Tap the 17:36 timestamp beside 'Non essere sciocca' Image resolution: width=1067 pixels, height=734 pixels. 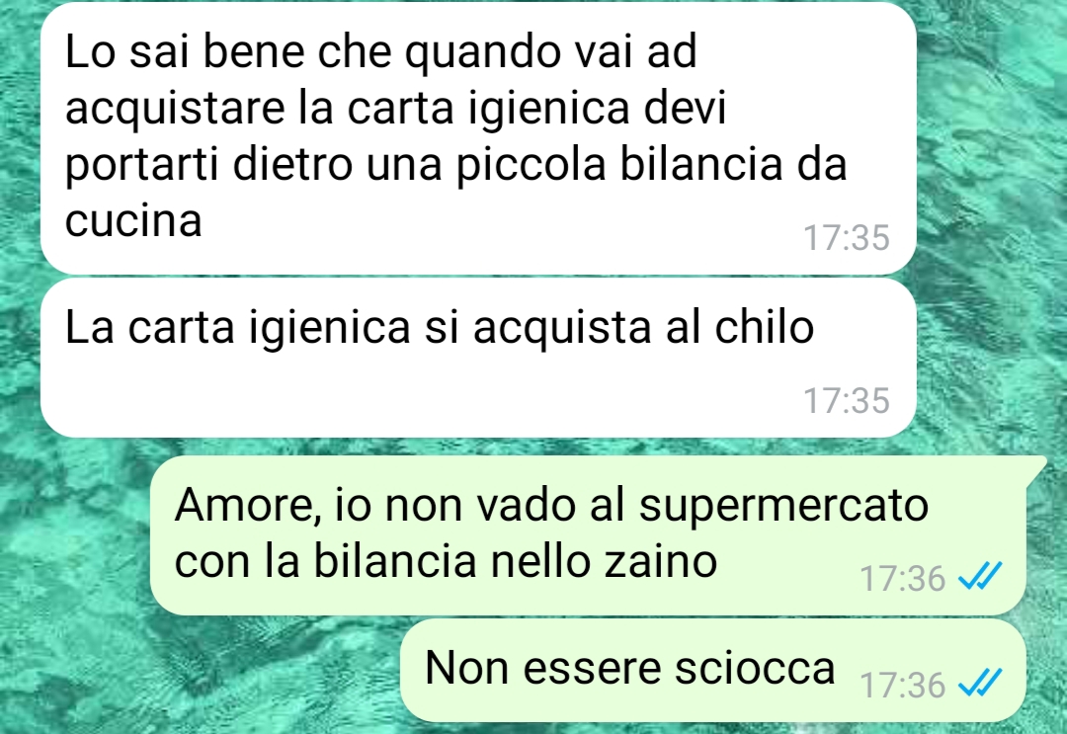902,685
